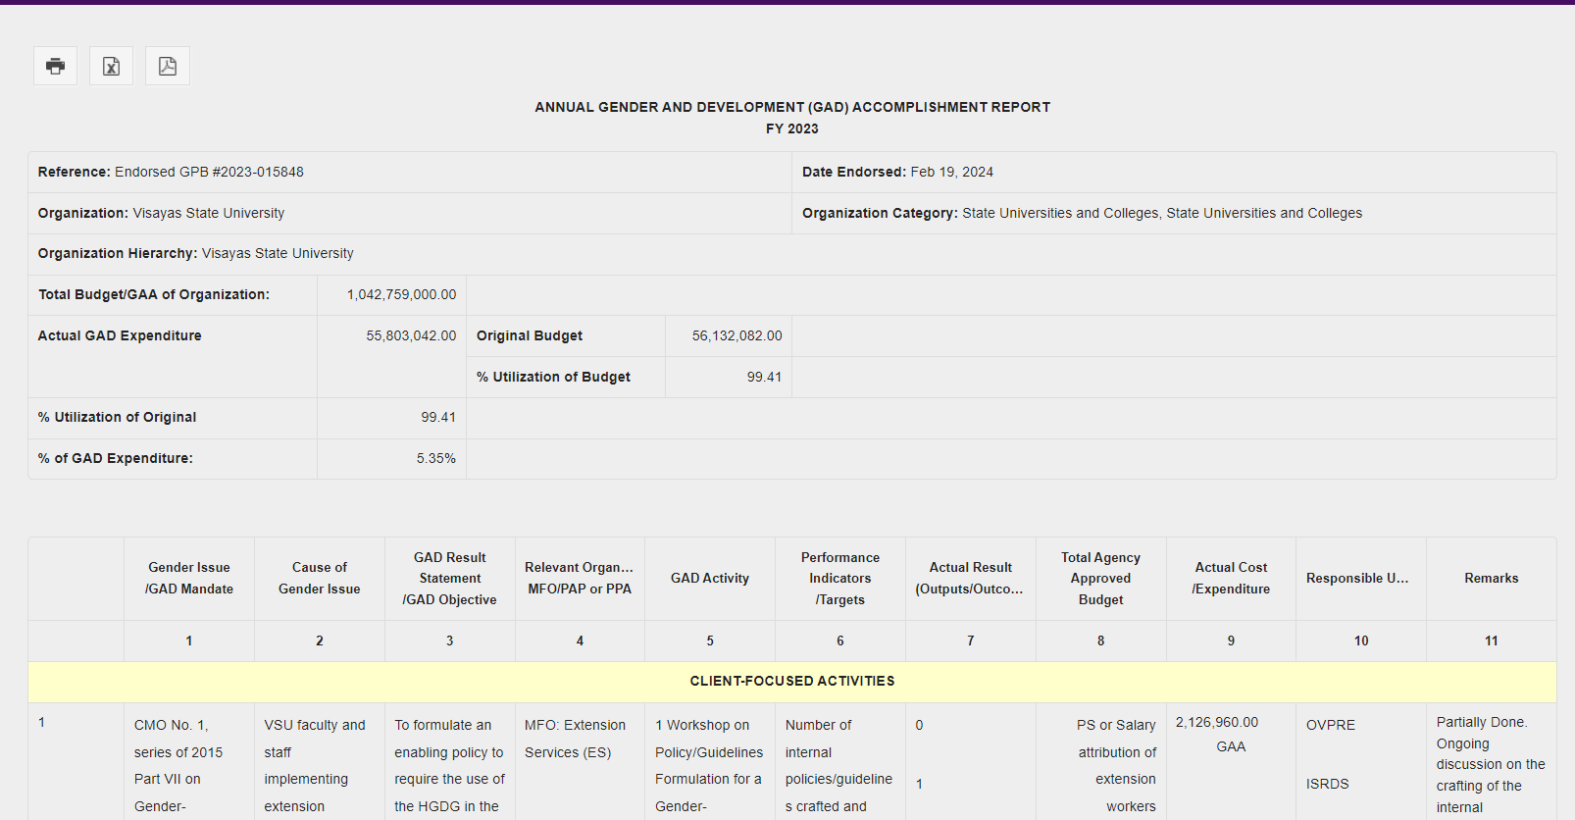This screenshot has width=1575, height=820.
Task: Export report as PDF document
Action: pos(168,66)
